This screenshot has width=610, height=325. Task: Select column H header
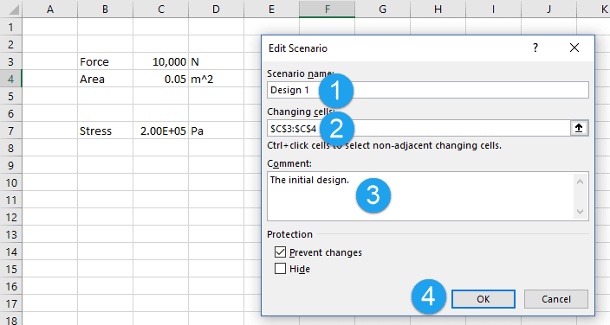(438, 9)
